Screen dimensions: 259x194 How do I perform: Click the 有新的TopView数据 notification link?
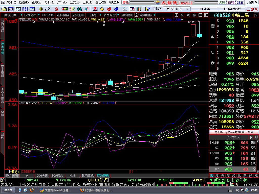pyautogui.click(x=234, y=132)
